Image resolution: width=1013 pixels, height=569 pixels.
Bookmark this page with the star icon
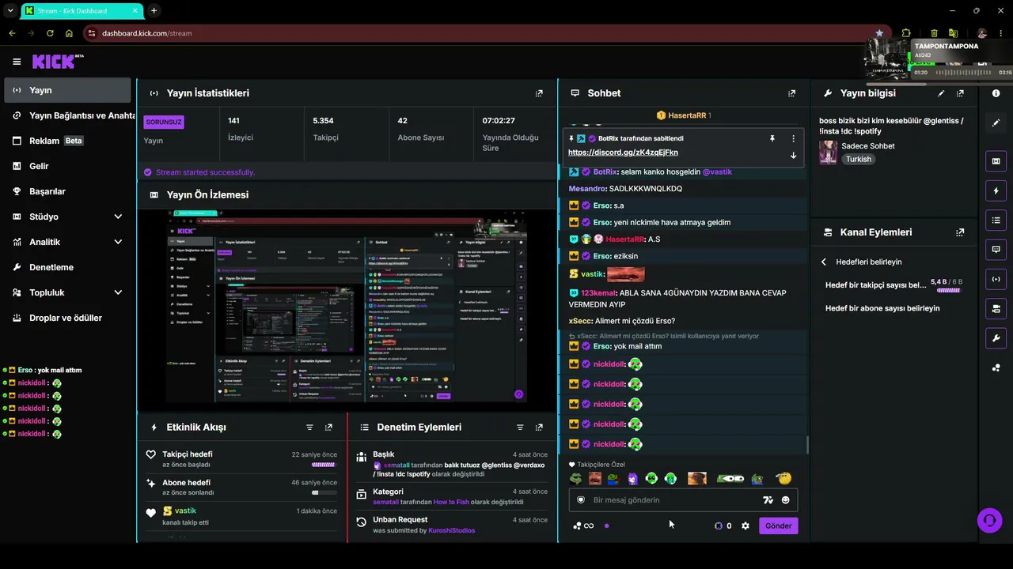pyautogui.click(x=879, y=33)
